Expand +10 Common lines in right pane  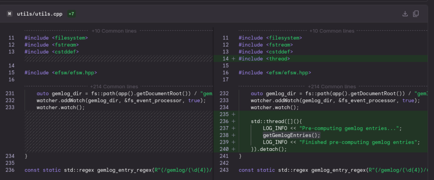pyautogui.click(x=332, y=31)
